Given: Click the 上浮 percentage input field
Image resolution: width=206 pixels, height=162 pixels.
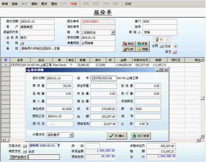Looking at the screenshot, I should pyautogui.click(x=140, y=124).
